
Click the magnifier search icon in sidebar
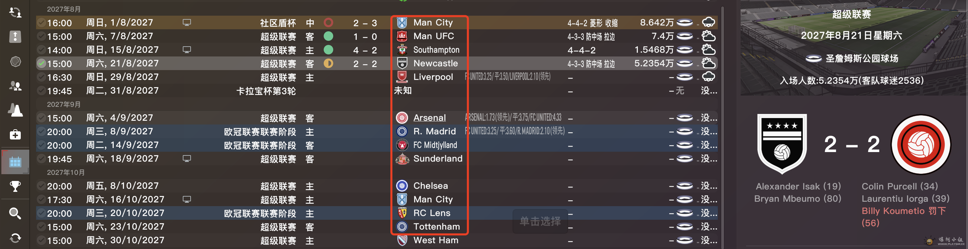pos(15,213)
